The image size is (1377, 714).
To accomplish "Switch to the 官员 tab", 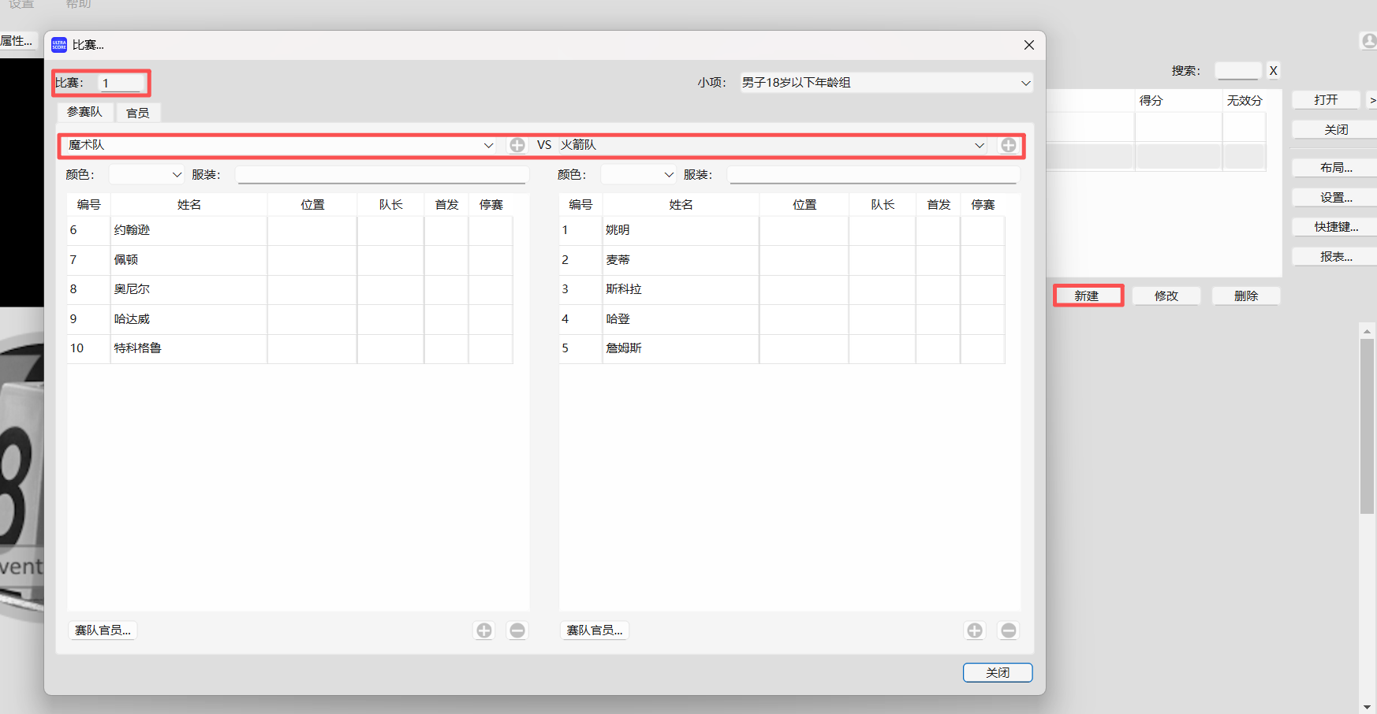I will click(x=138, y=112).
